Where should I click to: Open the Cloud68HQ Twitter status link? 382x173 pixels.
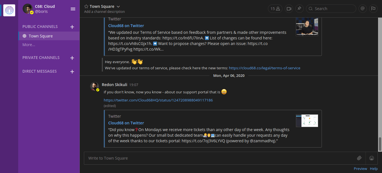pyautogui.click(x=158, y=100)
